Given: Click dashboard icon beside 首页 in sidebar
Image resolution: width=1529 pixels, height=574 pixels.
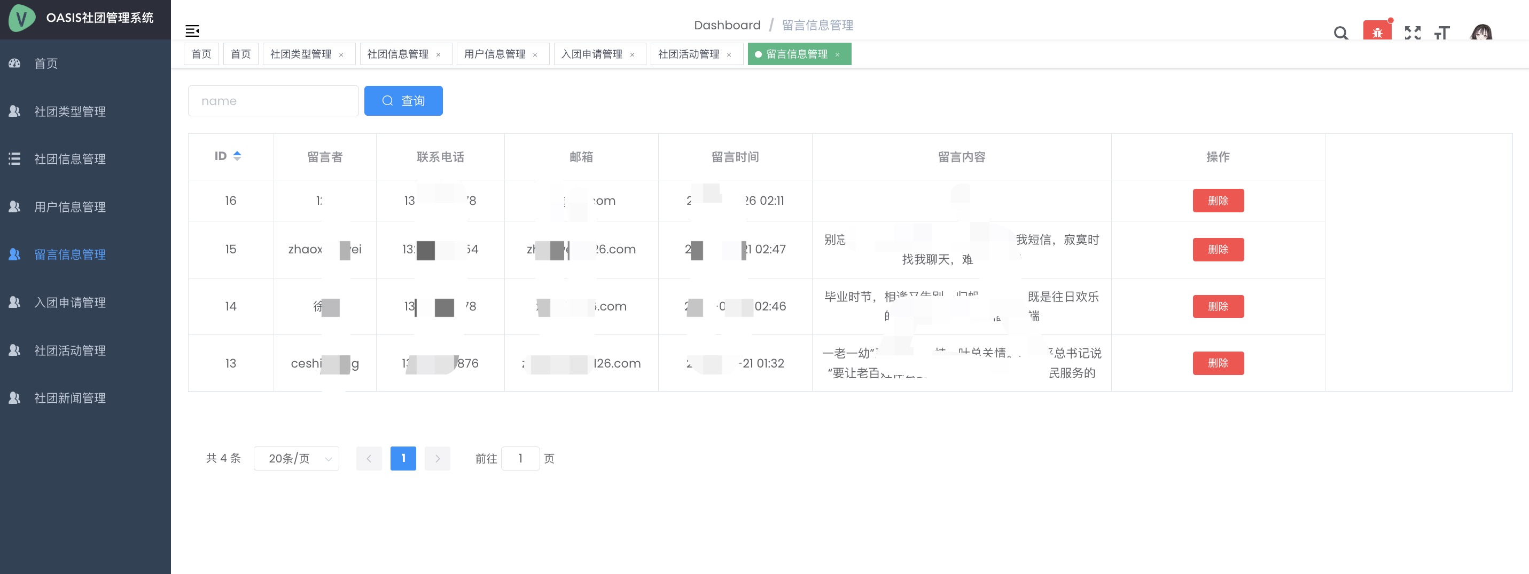Looking at the screenshot, I should point(15,63).
